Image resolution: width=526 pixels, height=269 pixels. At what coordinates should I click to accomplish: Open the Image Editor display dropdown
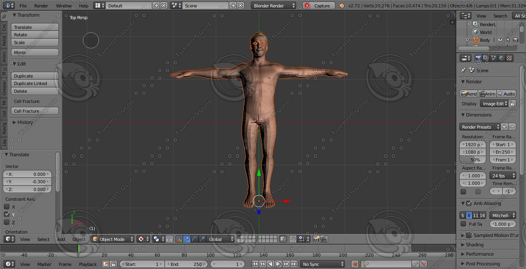[x=494, y=104]
